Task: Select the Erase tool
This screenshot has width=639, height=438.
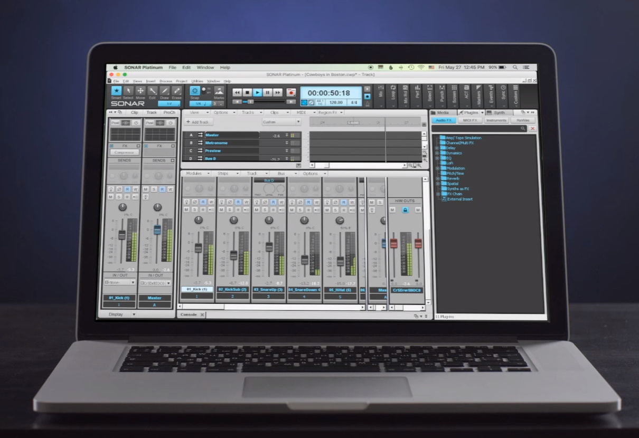Action: point(177,91)
